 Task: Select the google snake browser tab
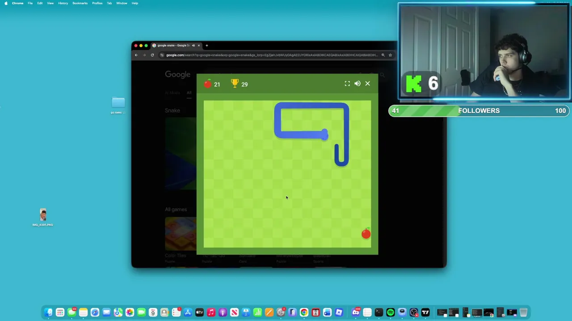(177, 45)
